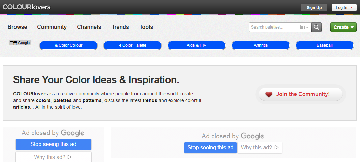The image size is (360, 162).
Task: Click the left Why this ad? button
Action: pyautogui.click(x=53, y=157)
